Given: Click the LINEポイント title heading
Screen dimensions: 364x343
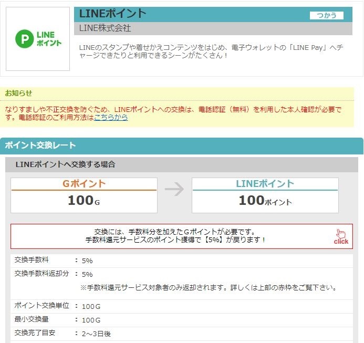Looking at the screenshot, I should (x=112, y=14).
